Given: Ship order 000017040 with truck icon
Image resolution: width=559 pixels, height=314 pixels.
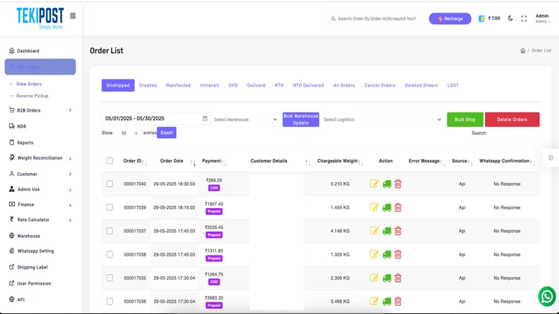Looking at the screenshot, I should point(387,184).
